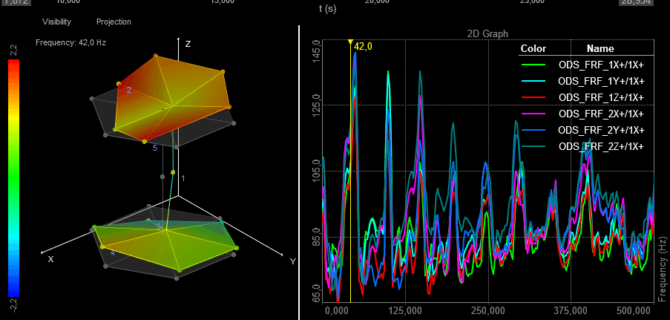The height and width of the screenshot is (320, 670).
Task: Click the 145,0 y-axis maximum value
Action: click(x=318, y=51)
